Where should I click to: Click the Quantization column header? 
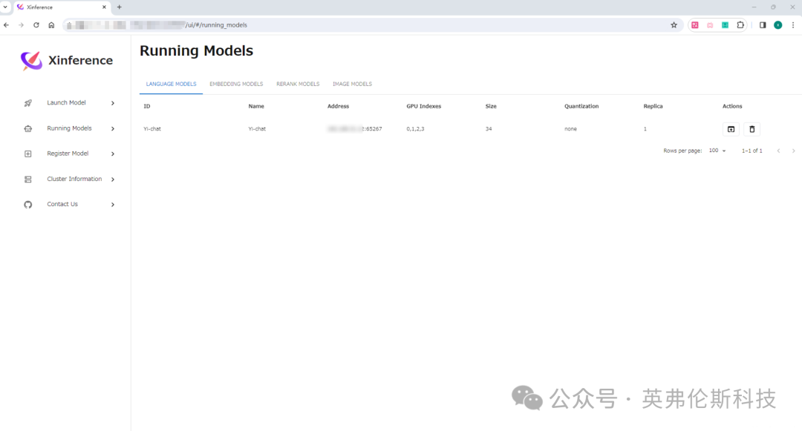581,106
